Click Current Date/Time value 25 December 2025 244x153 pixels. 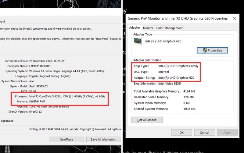[x=47, y=61]
